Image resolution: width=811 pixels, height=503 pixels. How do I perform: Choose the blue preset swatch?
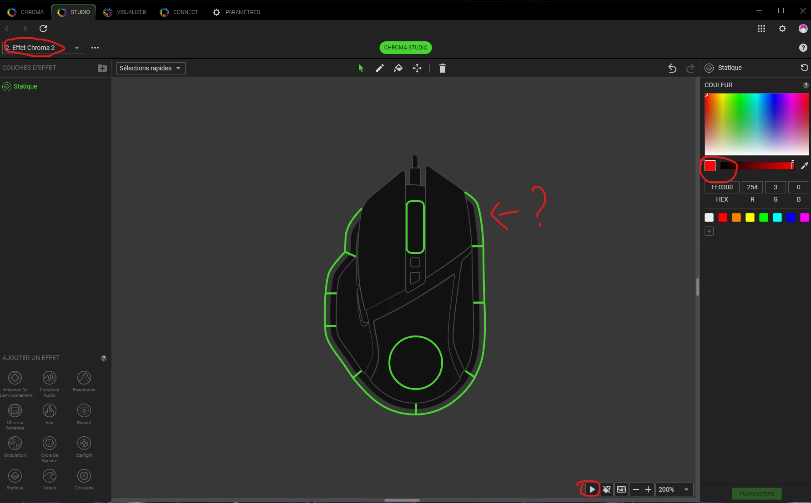coord(791,217)
